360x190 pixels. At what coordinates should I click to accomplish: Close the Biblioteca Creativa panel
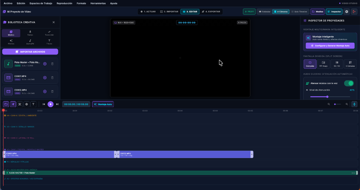pyautogui.click(x=54, y=22)
